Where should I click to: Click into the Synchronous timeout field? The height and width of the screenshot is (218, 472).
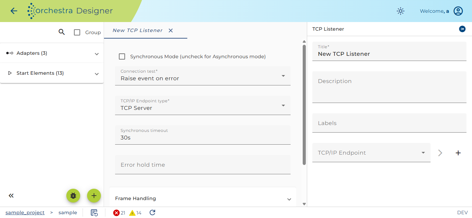pos(203,135)
